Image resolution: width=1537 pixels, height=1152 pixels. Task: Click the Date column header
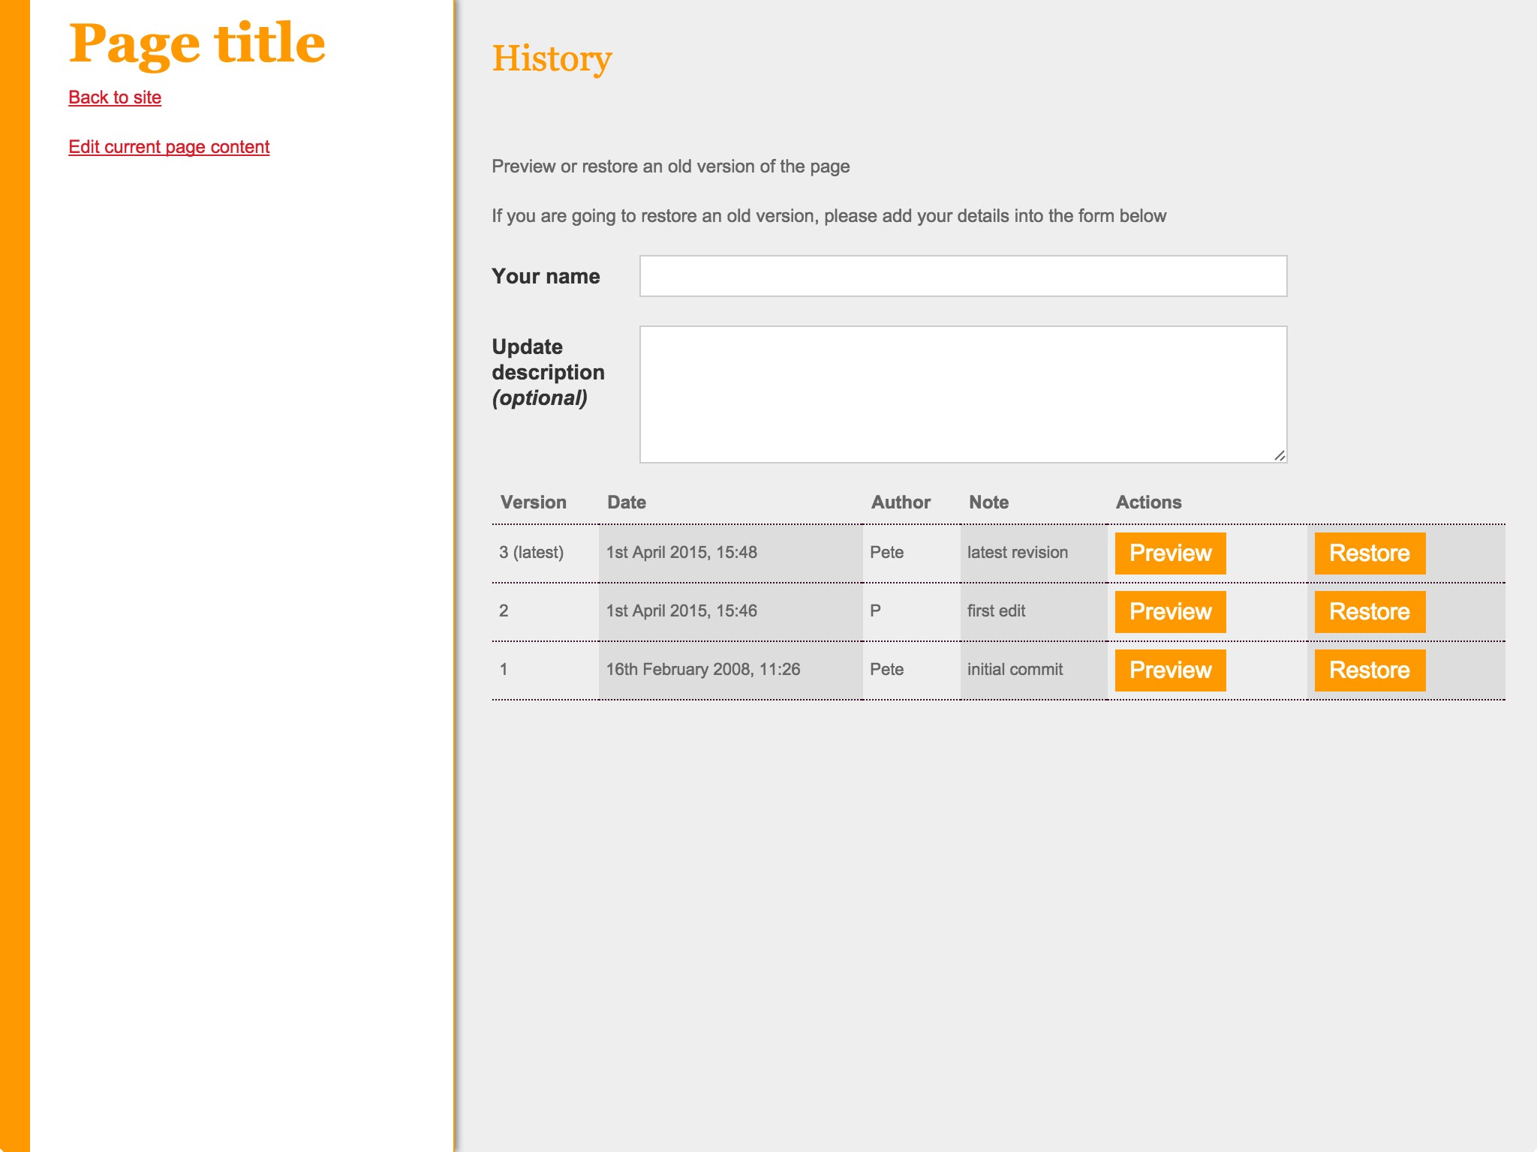626,502
